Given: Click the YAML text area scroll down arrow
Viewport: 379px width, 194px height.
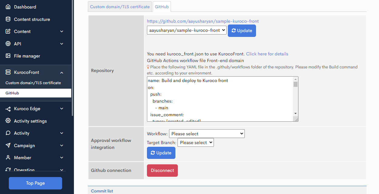Looking at the screenshot, I should (x=296, y=113).
